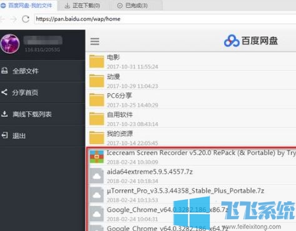Open the PC6分享 folder icon
The width and height of the screenshot is (296, 231).
click(x=97, y=99)
